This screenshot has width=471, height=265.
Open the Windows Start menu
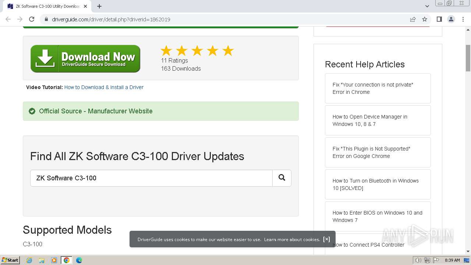pyautogui.click(x=10, y=260)
